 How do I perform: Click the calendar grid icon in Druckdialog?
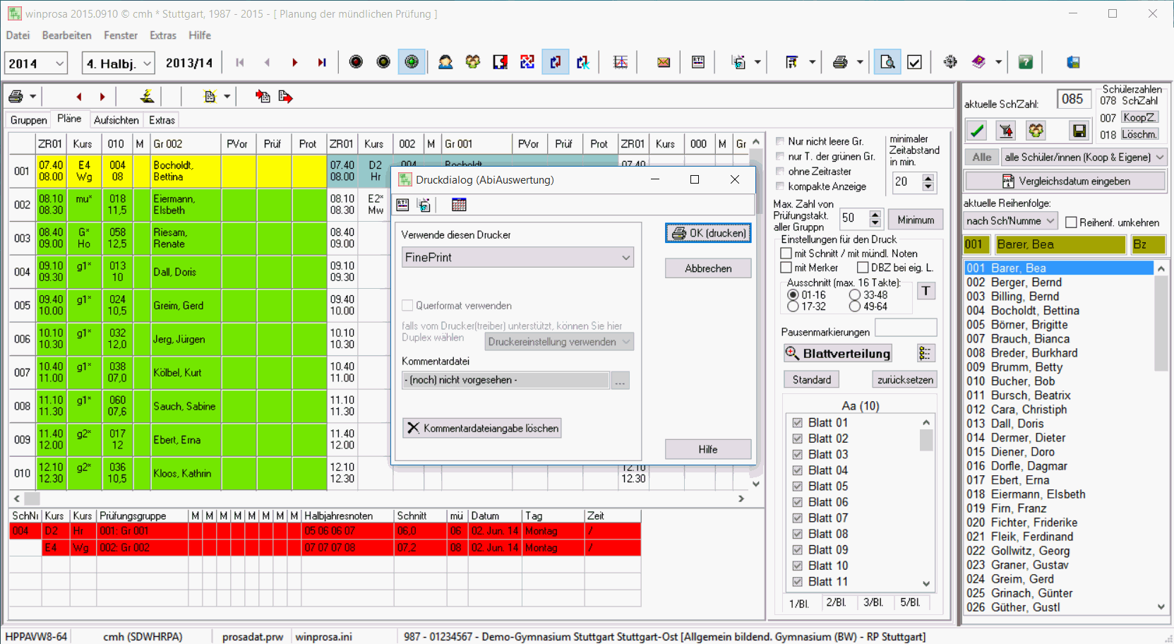click(x=459, y=205)
